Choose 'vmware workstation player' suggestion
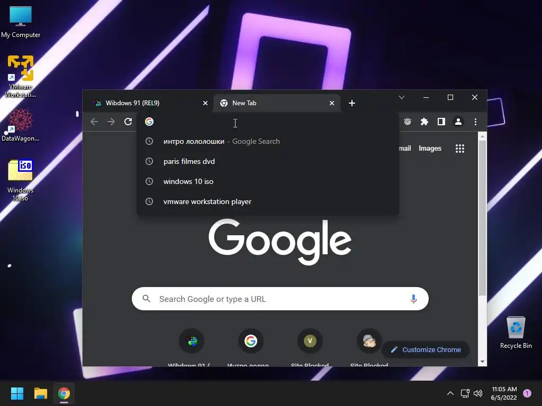 tap(268, 201)
